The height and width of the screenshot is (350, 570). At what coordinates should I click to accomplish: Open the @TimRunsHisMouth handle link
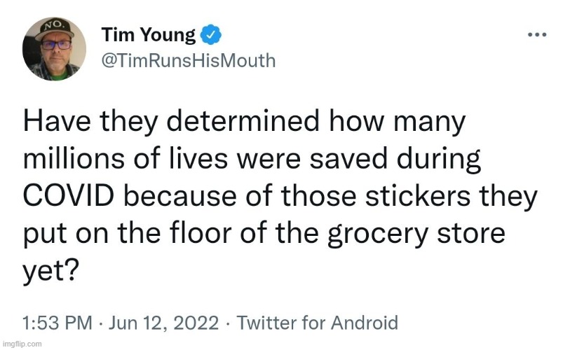click(189, 60)
